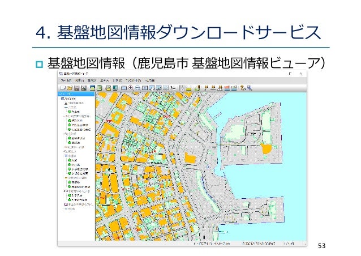The width and height of the screenshot is (361, 256).
Task: Select the Zoom Out magnifier tool
Action: tap(137, 88)
